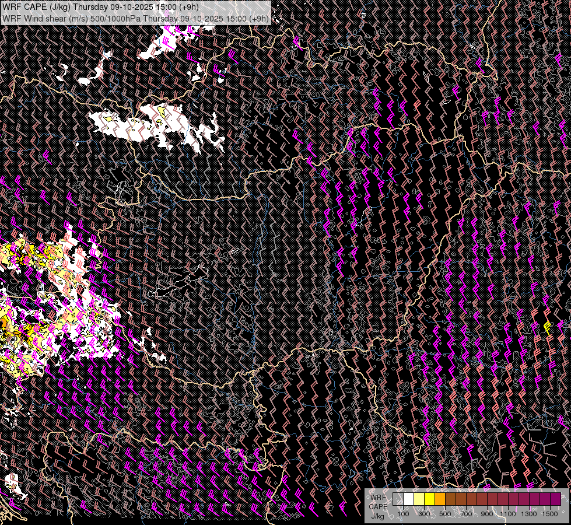Click the 1100 legend value label
The width and height of the screenshot is (571, 525).
507,514
